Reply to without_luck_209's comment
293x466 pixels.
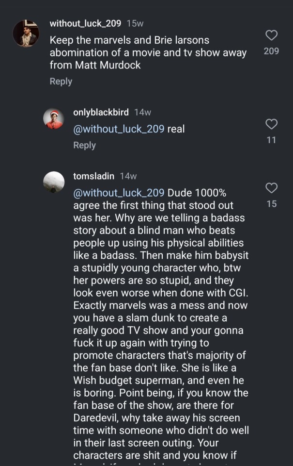61,82
